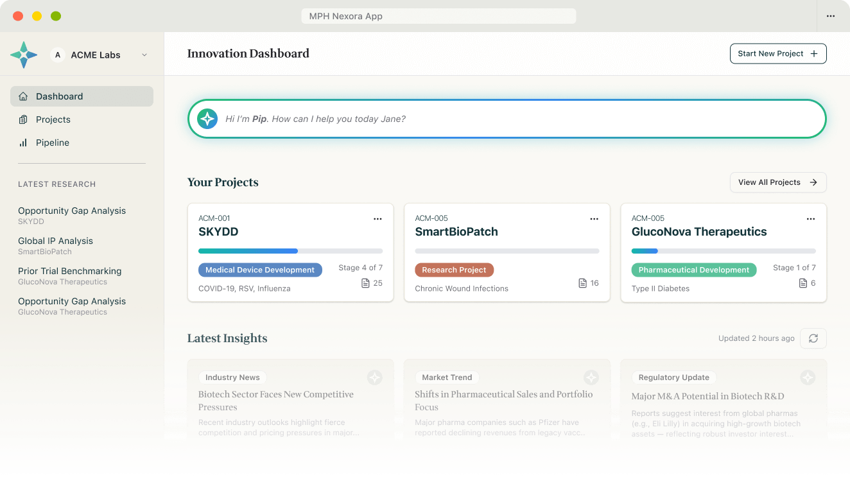Image resolution: width=850 pixels, height=477 pixels.
Task: Open the three-dot menu on the SmartBioPatch card
Action: coord(594,219)
